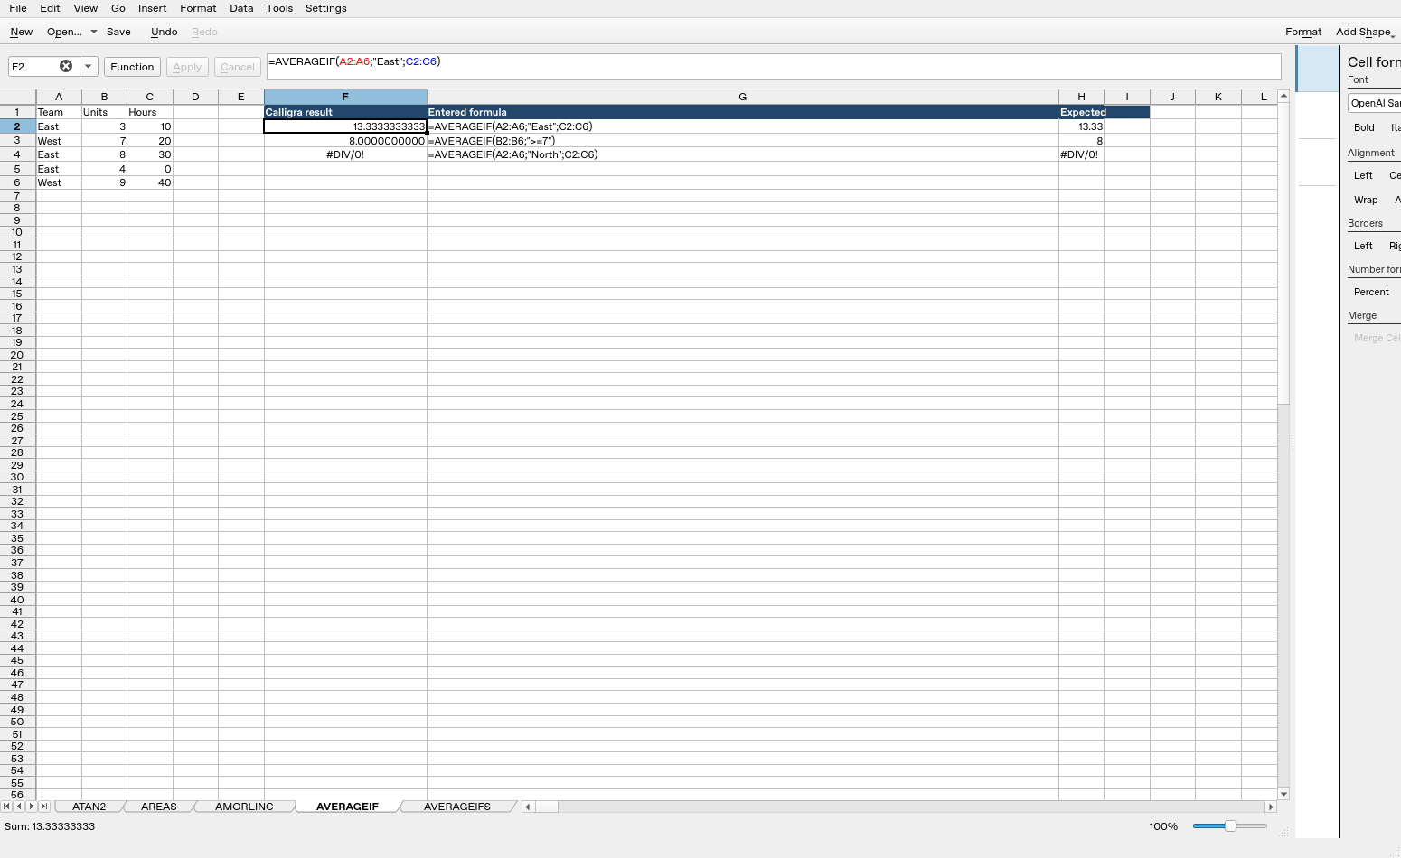Open the Go menu

[118, 8]
